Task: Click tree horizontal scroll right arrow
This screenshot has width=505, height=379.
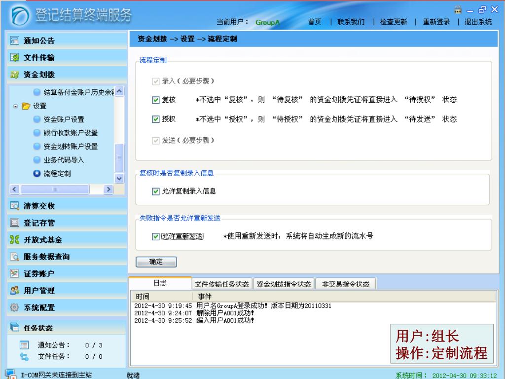Action: point(108,189)
